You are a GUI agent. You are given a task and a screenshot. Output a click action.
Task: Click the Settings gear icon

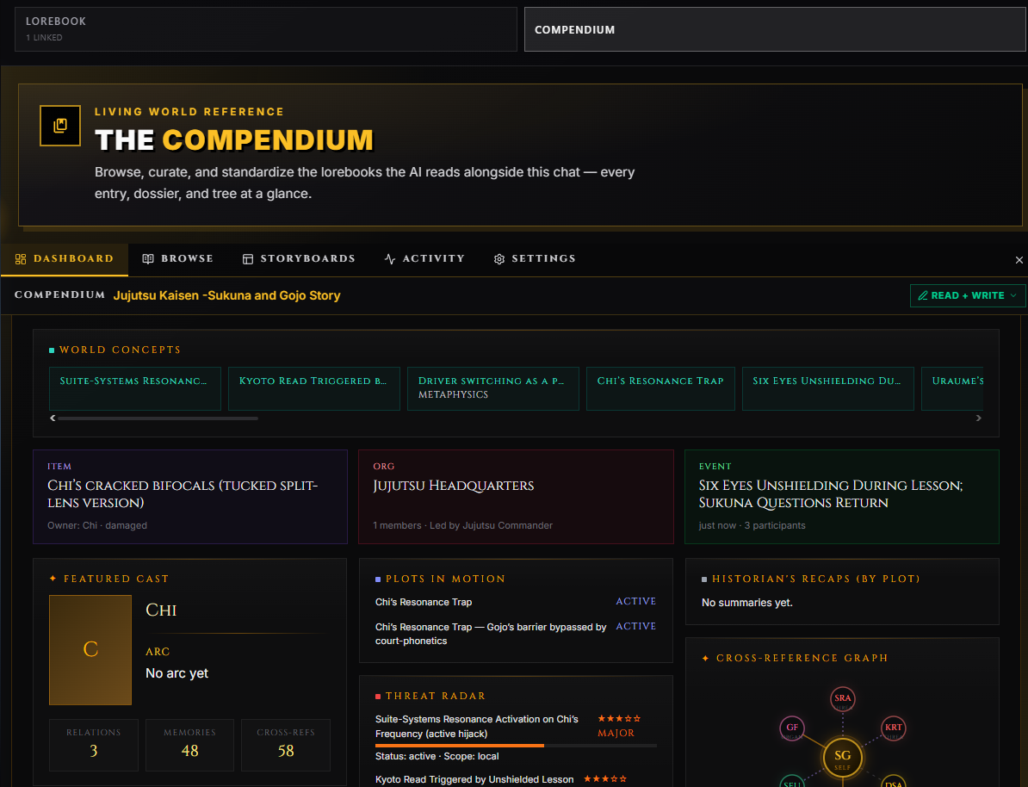[499, 259]
